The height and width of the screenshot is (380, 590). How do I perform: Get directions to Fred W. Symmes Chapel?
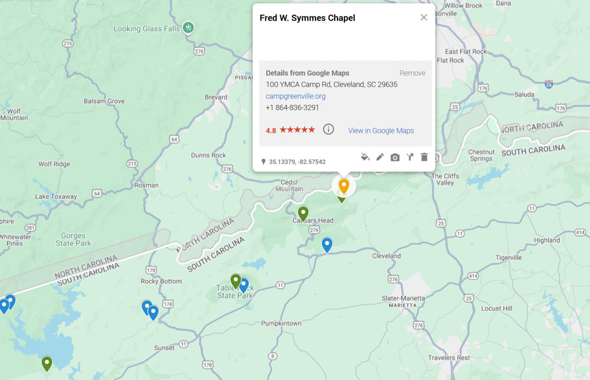click(x=409, y=157)
